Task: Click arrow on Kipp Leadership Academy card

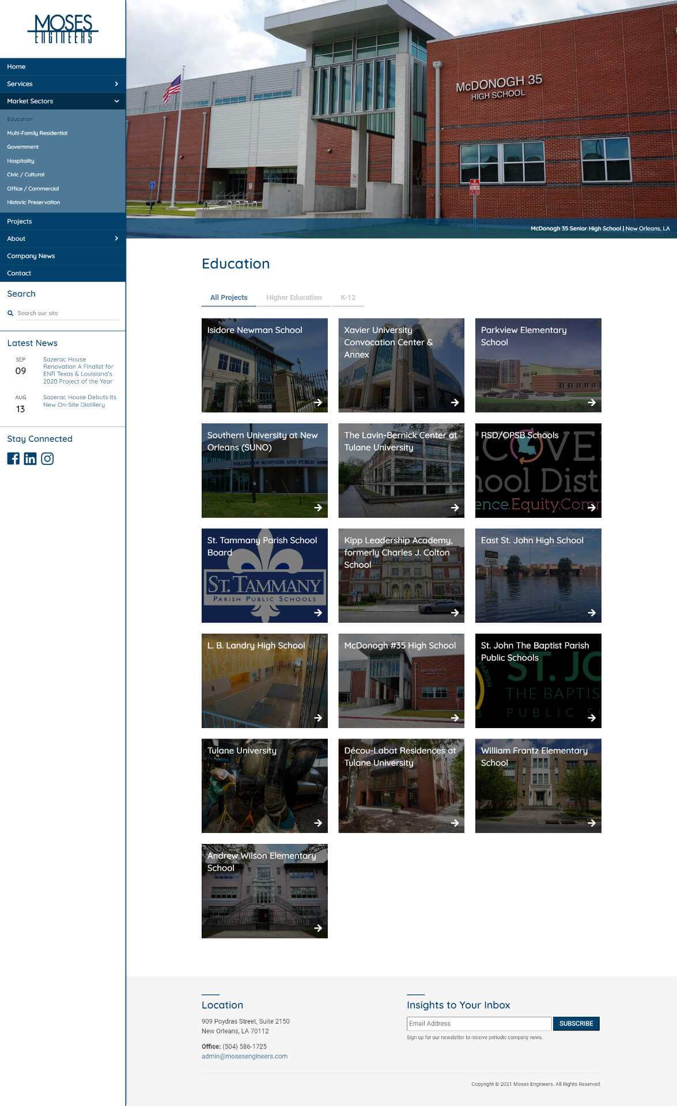Action: [x=455, y=613]
